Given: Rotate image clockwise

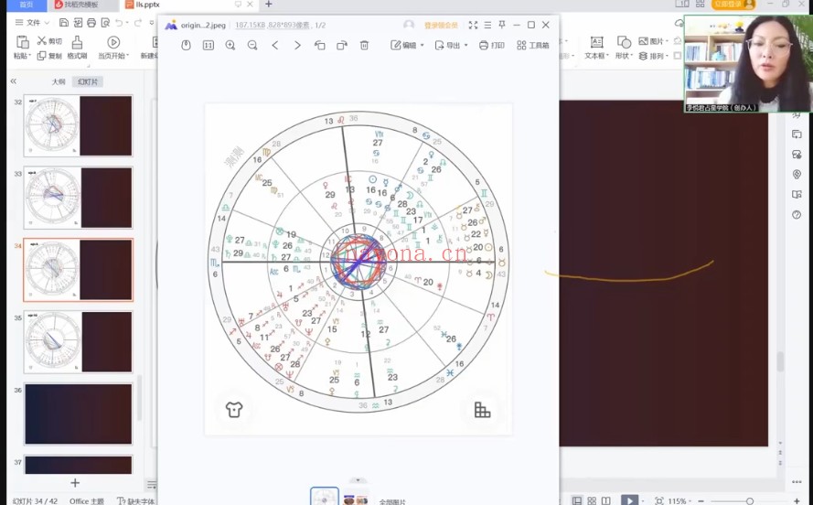Looking at the screenshot, I should (342, 46).
